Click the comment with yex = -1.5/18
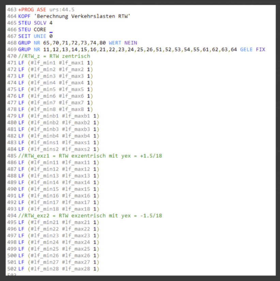 coord(90,216)
